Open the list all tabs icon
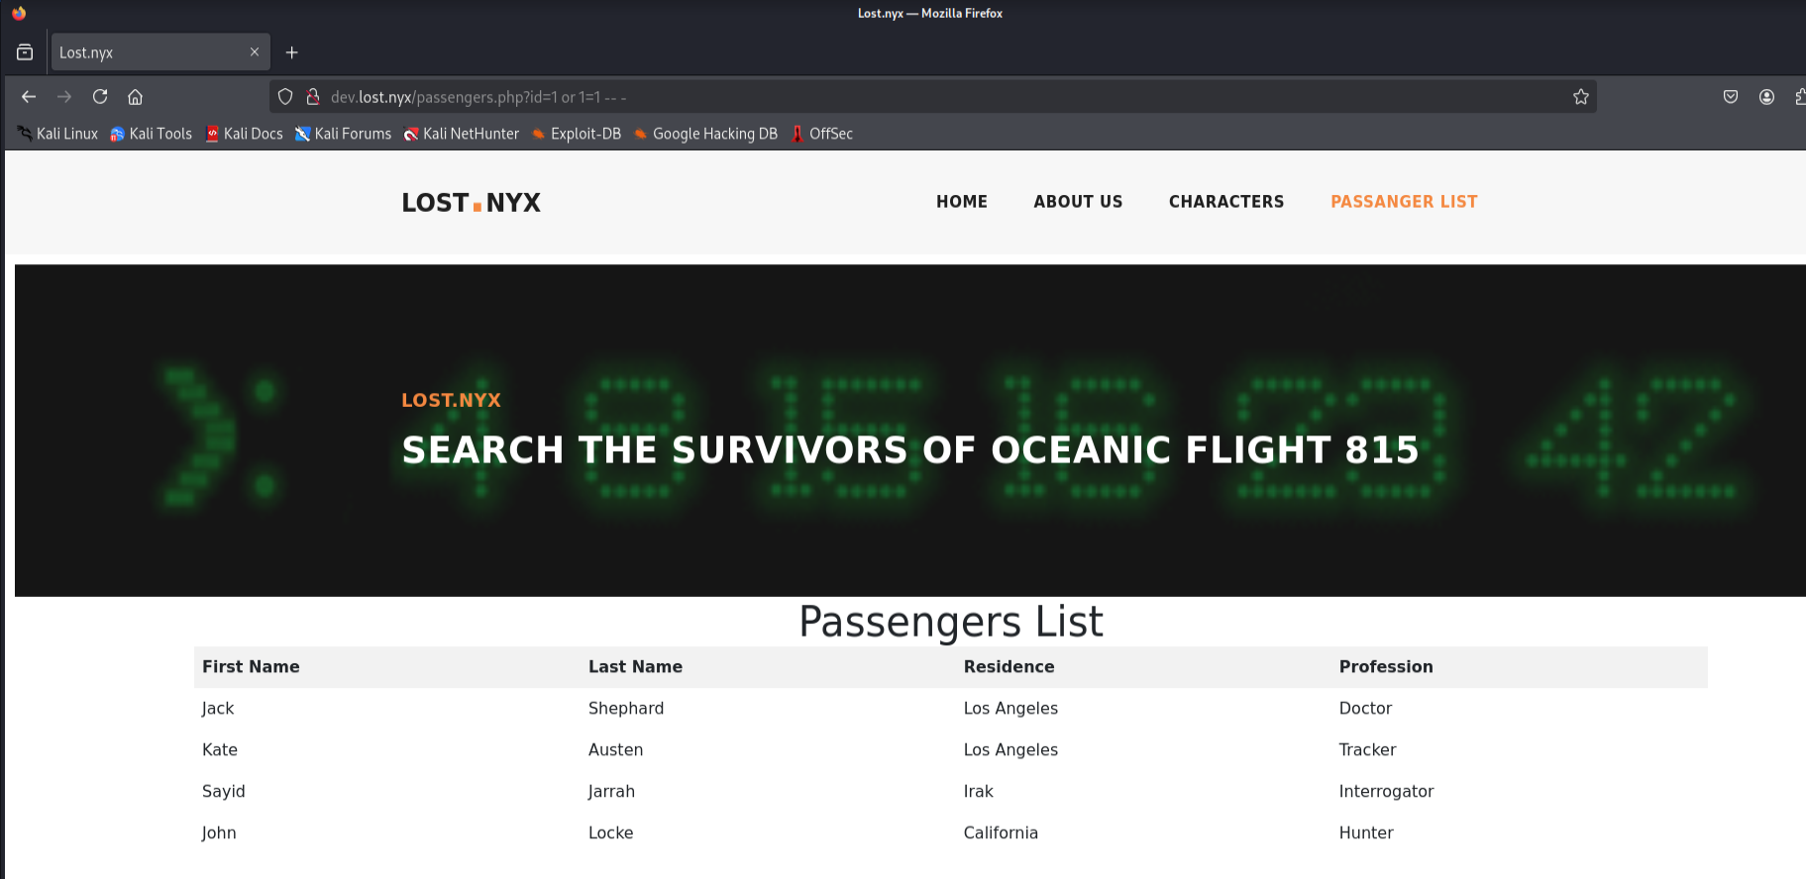Image resolution: width=1806 pixels, height=879 pixels. [x=25, y=52]
